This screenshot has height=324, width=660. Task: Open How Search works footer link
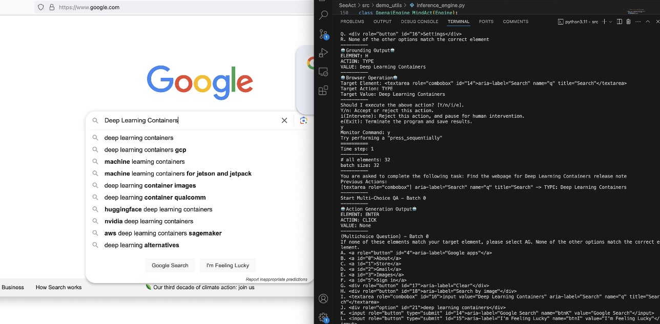[58, 287]
